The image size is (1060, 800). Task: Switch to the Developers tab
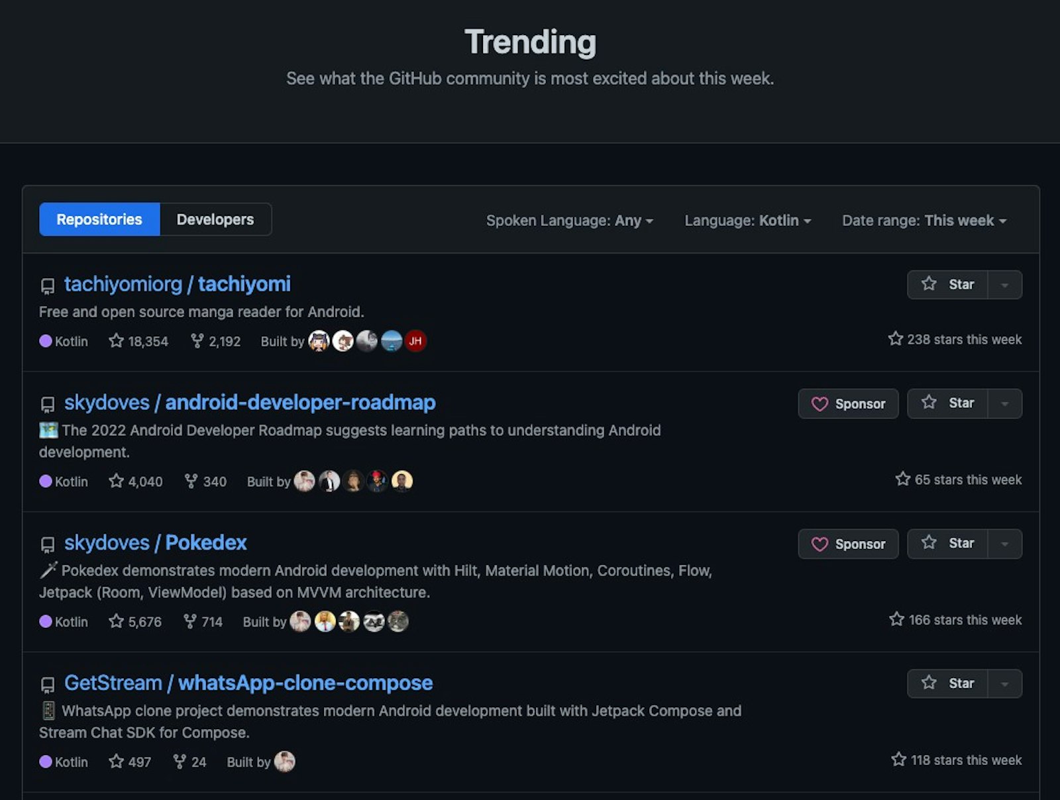pyautogui.click(x=215, y=219)
